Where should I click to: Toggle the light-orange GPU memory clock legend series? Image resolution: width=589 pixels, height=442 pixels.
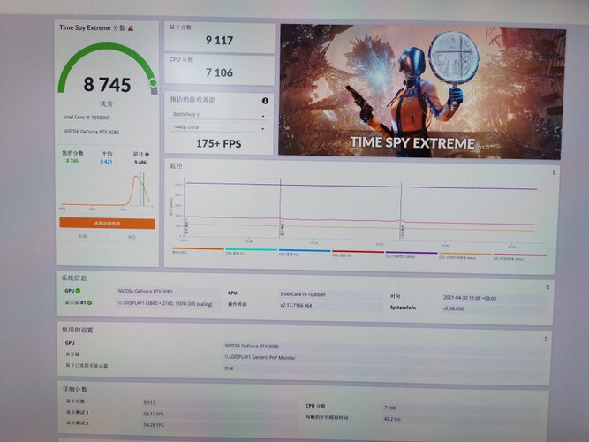465,255
